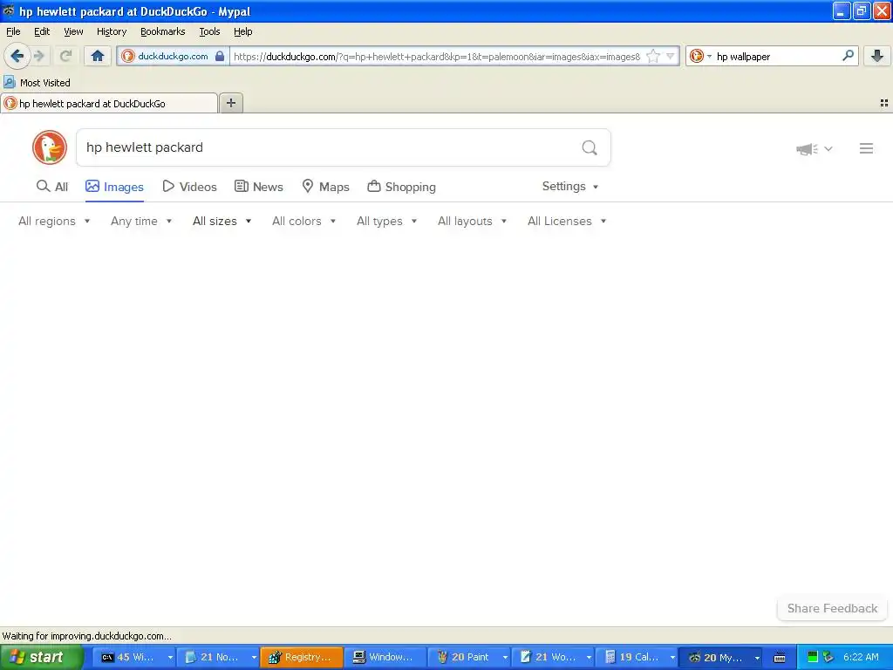The height and width of the screenshot is (670, 893).
Task: Open the Bookmarks menu
Action: click(x=163, y=31)
